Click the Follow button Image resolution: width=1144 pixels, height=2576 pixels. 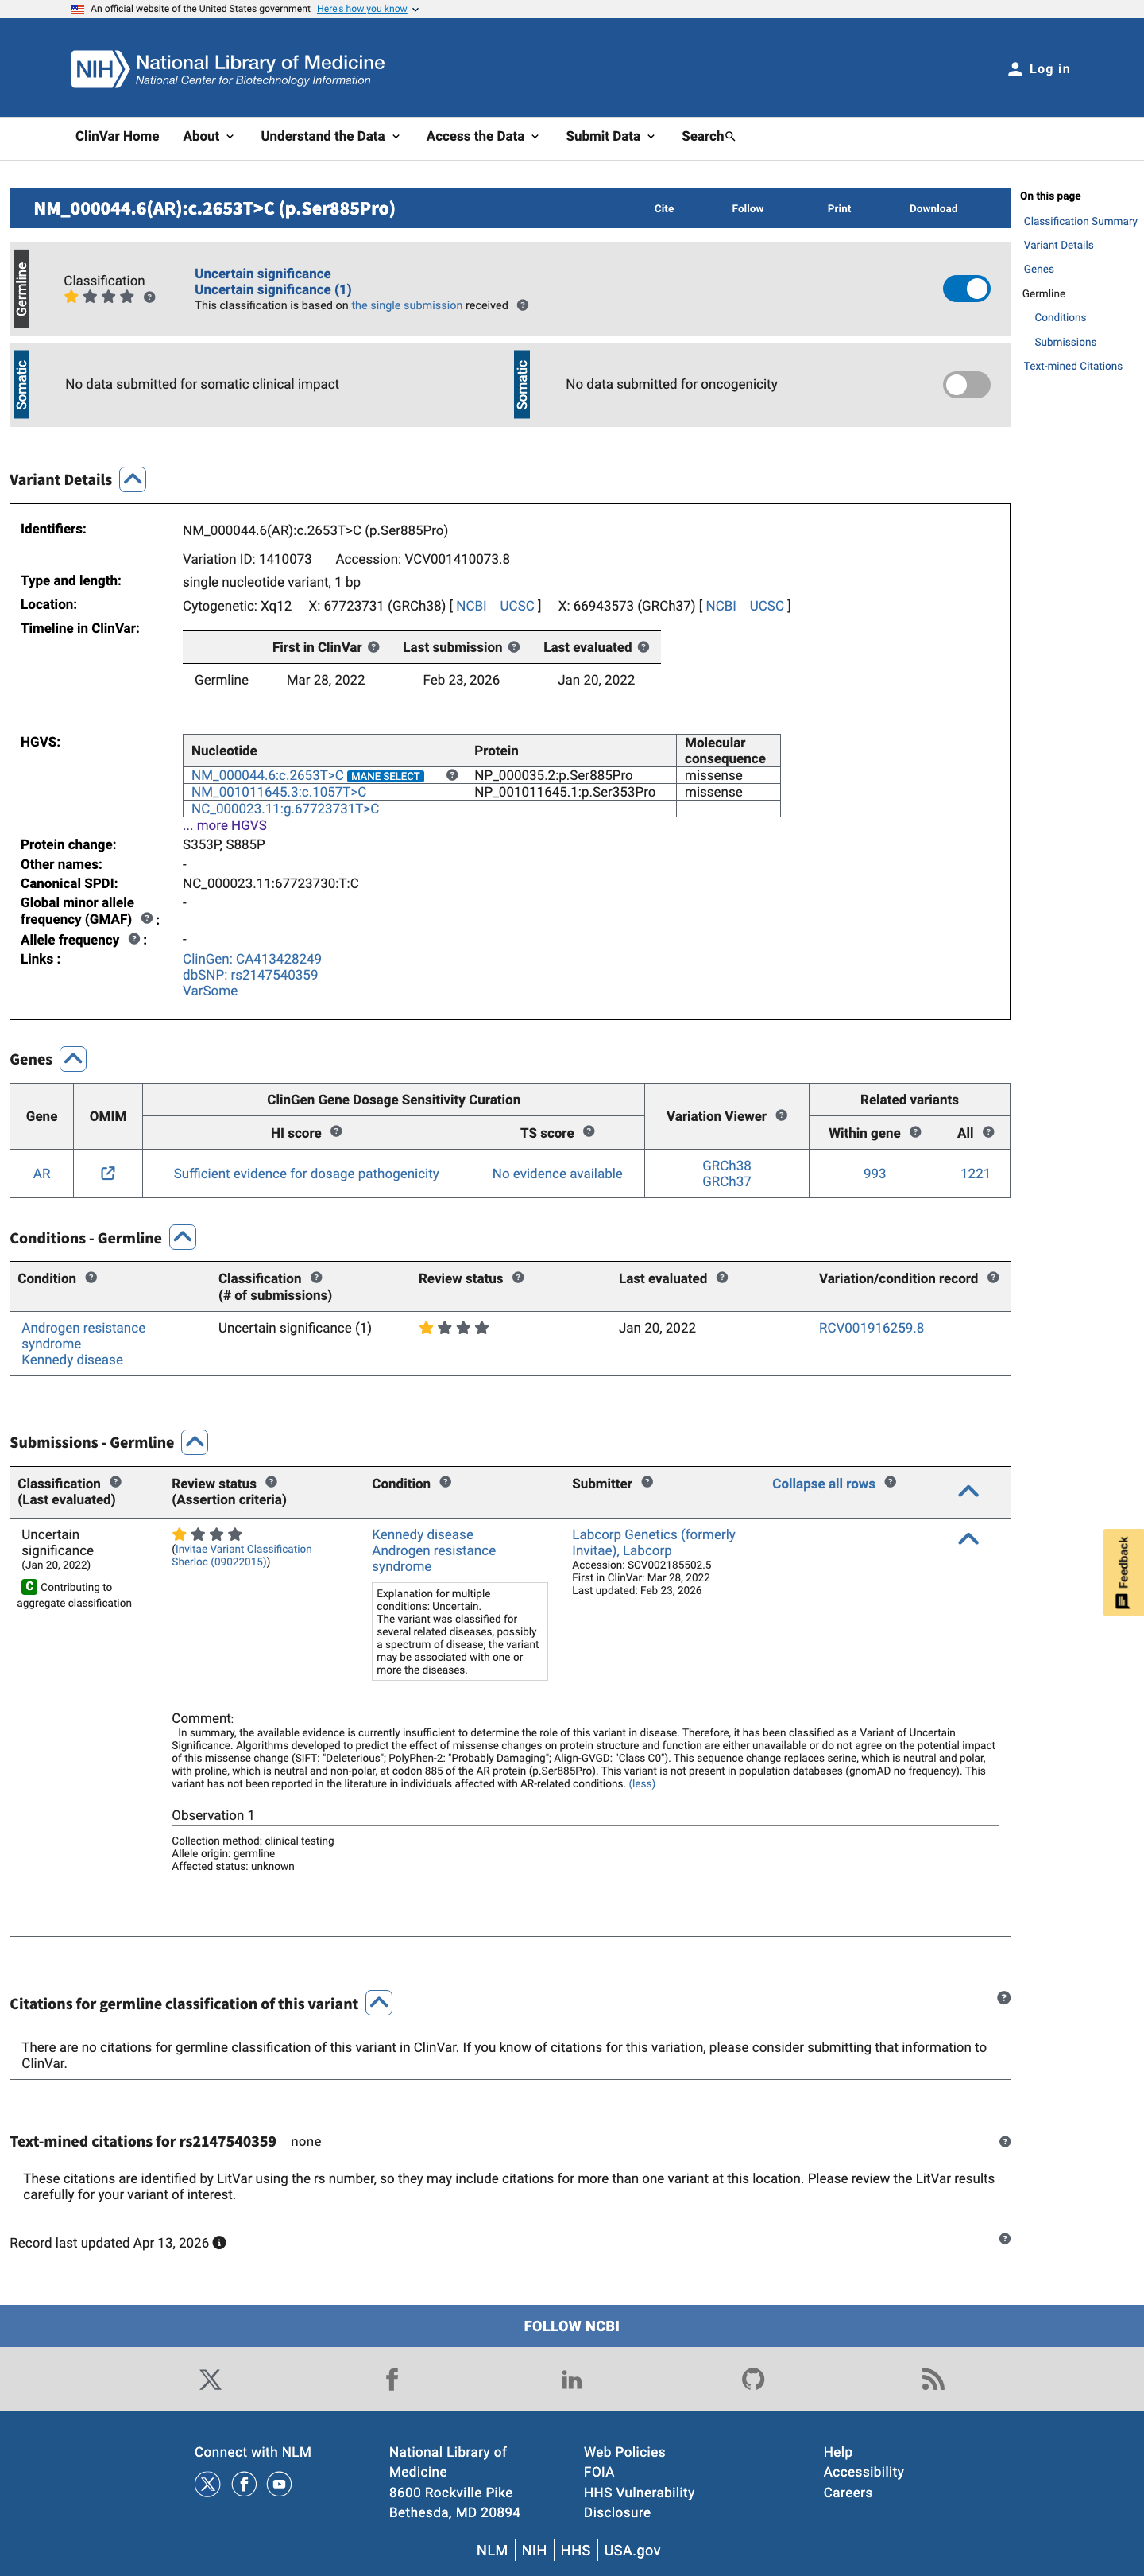(x=748, y=208)
